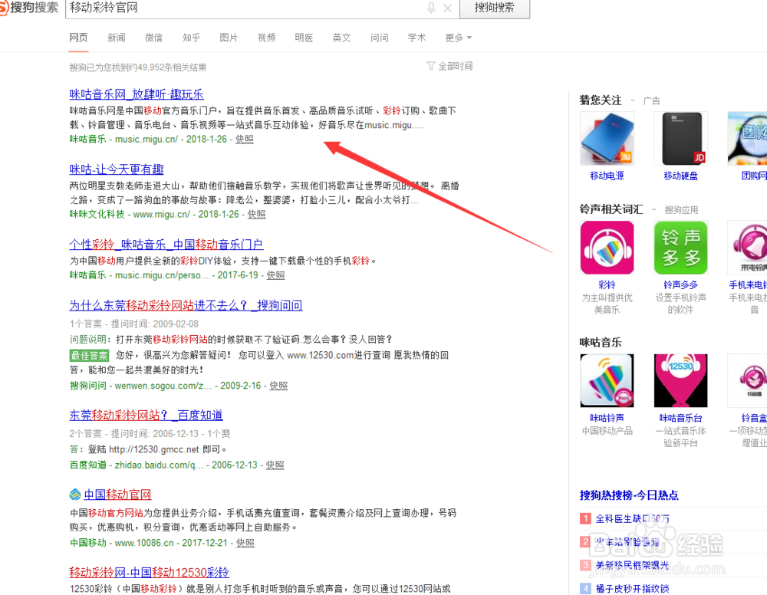The image size is (767, 595).
Task: Click the green 铃声多多 app icon
Action: (681, 248)
